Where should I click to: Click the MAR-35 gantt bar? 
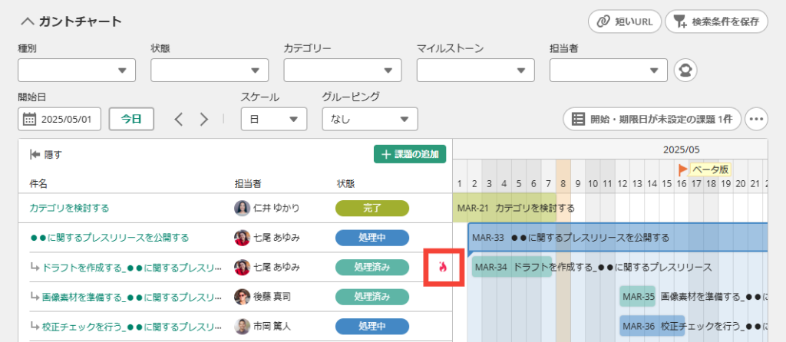click(x=637, y=297)
